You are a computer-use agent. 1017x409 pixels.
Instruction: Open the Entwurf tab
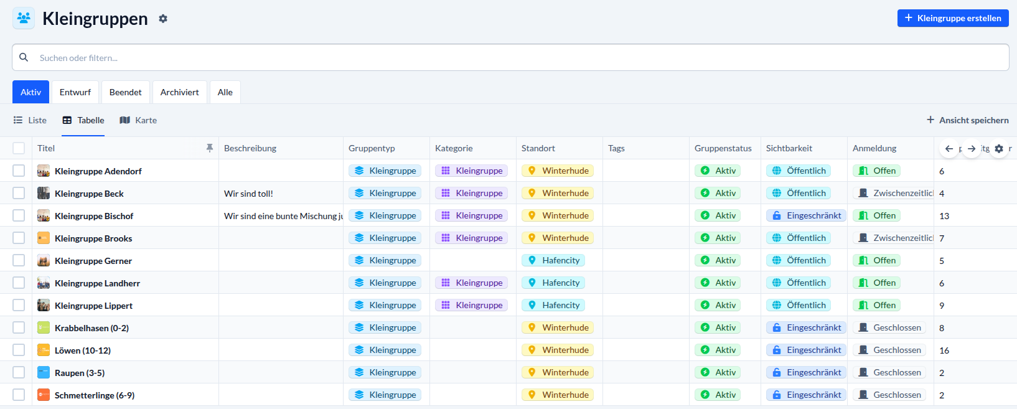[x=75, y=92]
